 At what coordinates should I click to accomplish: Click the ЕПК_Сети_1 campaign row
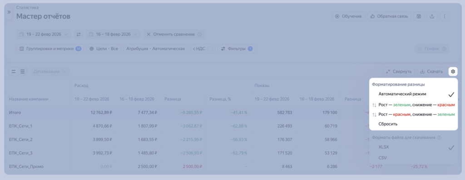pos(20,126)
